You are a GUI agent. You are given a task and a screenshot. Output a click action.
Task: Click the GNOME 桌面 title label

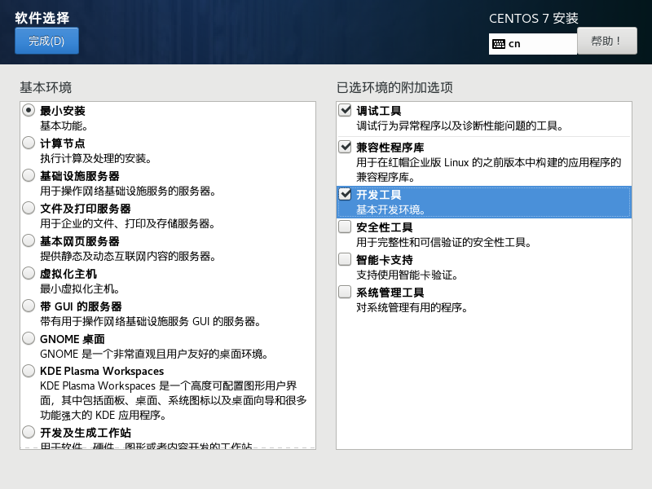coord(73,339)
